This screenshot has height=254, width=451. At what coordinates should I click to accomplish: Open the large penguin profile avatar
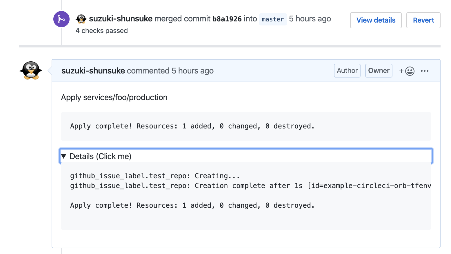[x=31, y=70]
